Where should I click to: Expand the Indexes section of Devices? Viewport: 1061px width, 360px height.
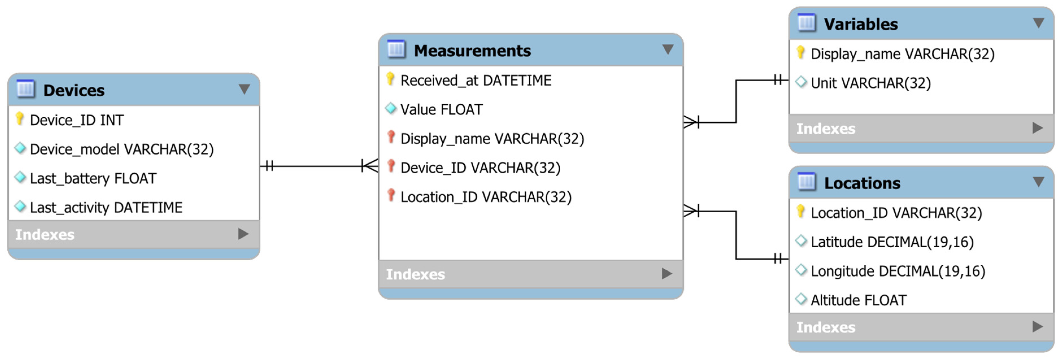pyautogui.click(x=243, y=234)
